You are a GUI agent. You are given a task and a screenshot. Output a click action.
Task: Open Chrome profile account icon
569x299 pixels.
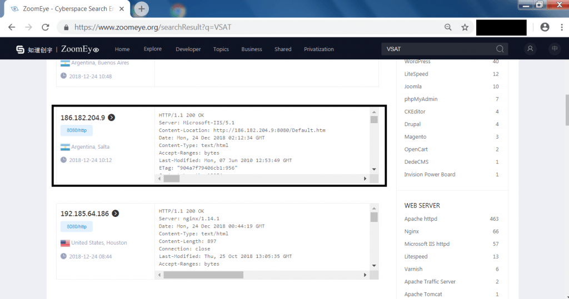545,27
